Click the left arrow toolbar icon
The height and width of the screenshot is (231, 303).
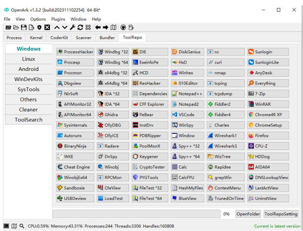click(98, 28)
